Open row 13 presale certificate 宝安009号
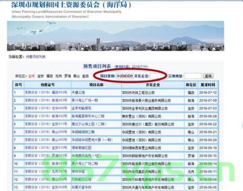Image resolution: width=243 pixels, height=191 pixels. pos(46,187)
